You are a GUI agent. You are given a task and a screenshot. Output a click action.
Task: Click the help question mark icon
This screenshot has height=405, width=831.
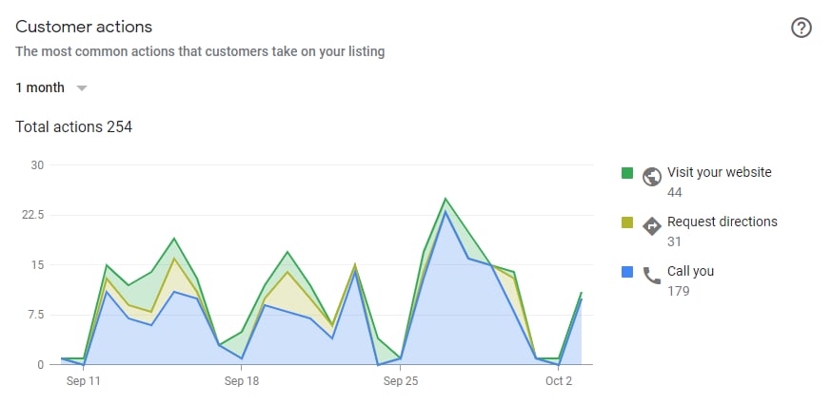click(x=801, y=28)
